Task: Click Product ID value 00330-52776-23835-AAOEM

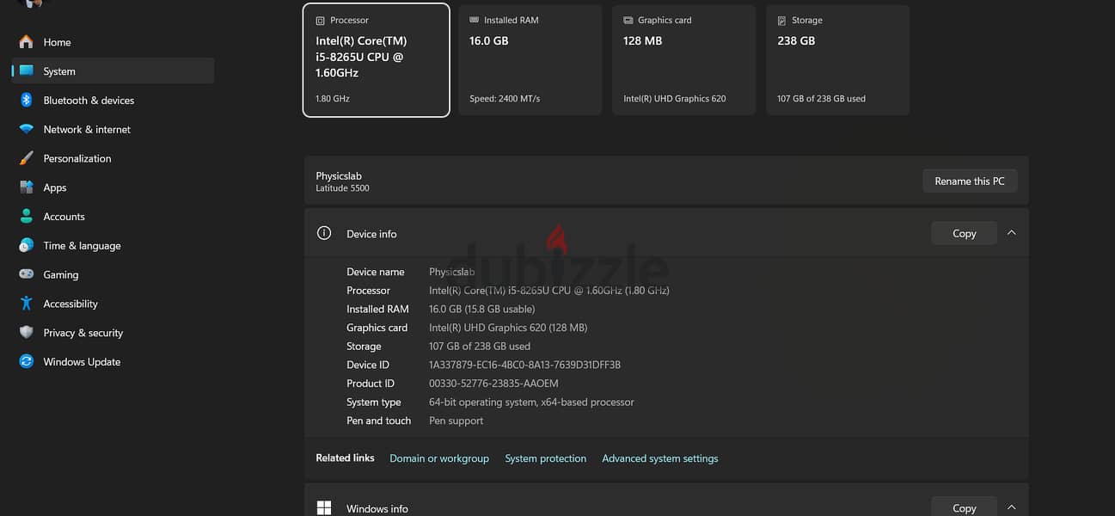Action: pos(493,384)
